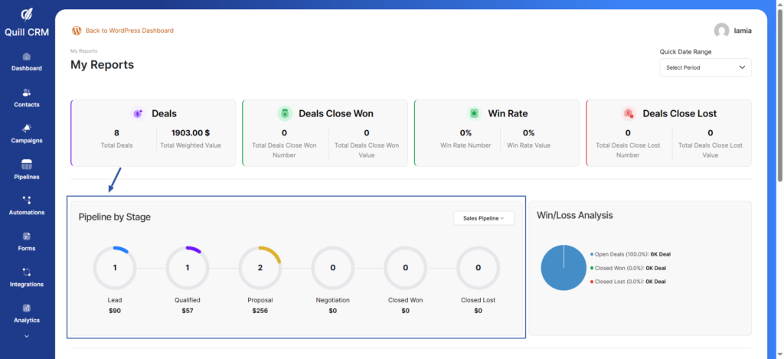
Task: Open the Integrations sidebar icon
Action: [x=27, y=273]
